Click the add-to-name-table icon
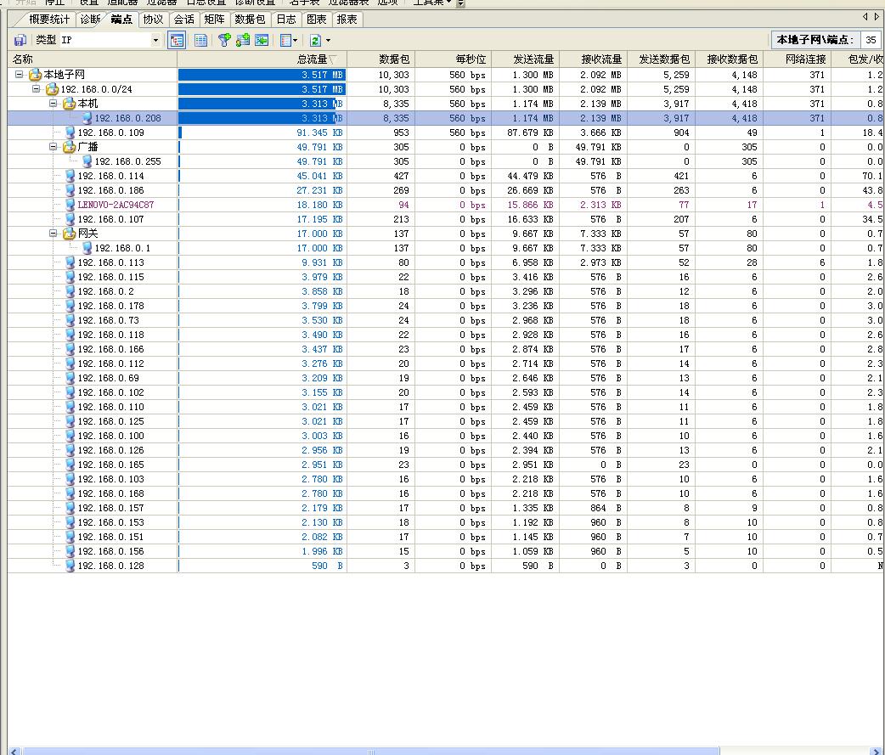Image resolution: width=885 pixels, height=755 pixels. [243, 40]
